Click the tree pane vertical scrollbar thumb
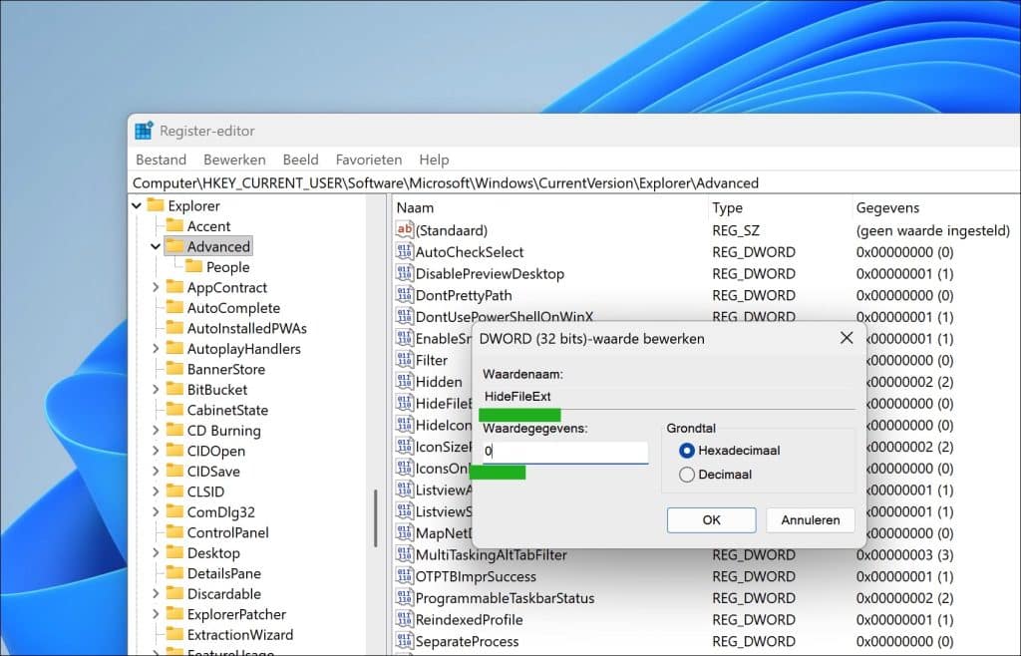Viewport: 1021px width, 656px height. click(x=375, y=518)
